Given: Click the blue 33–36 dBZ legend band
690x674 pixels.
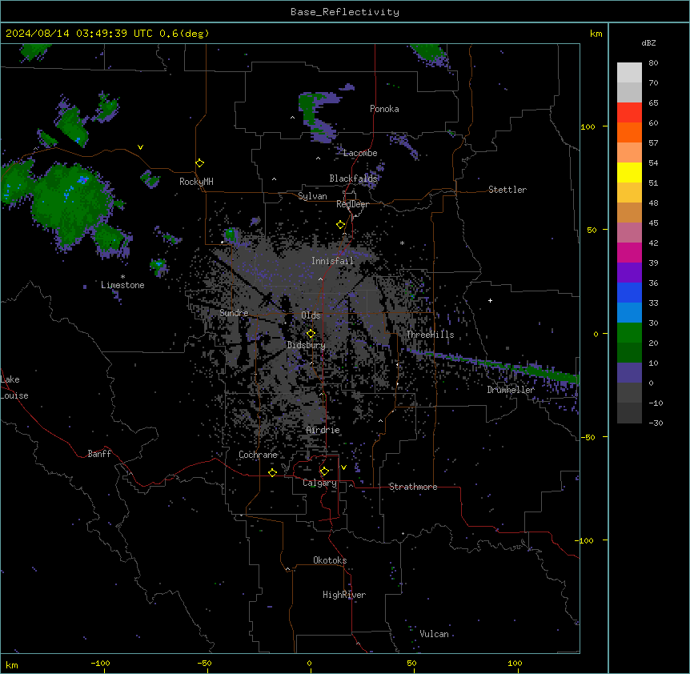Looking at the screenshot, I should point(629,292).
